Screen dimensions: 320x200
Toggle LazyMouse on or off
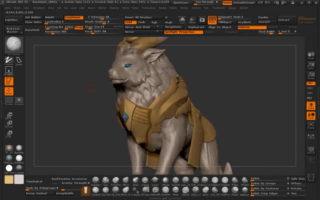(x=74, y=17)
